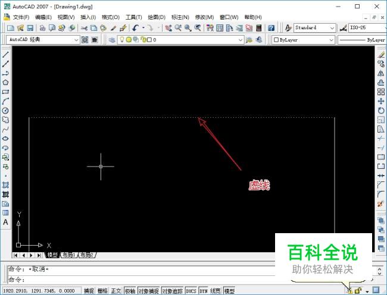Open the Help question mark icon
The height and width of the screenshot is (295, 387).
[x=271, y=28]
